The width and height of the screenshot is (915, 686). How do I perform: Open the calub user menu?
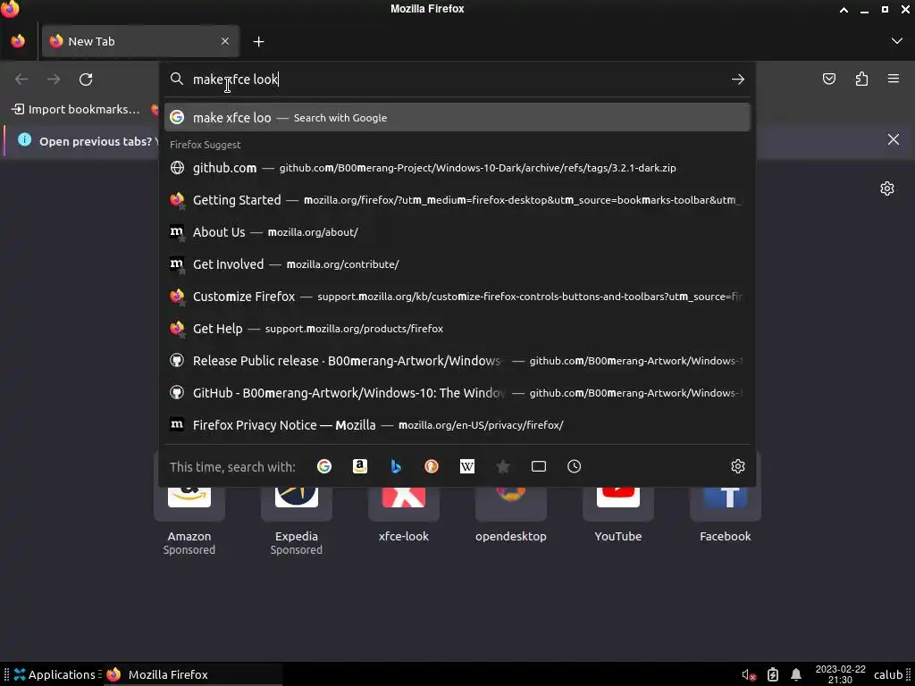887,675
